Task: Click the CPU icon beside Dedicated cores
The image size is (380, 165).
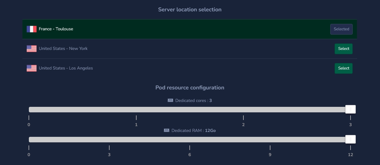Action: click(x=170, y=100)
